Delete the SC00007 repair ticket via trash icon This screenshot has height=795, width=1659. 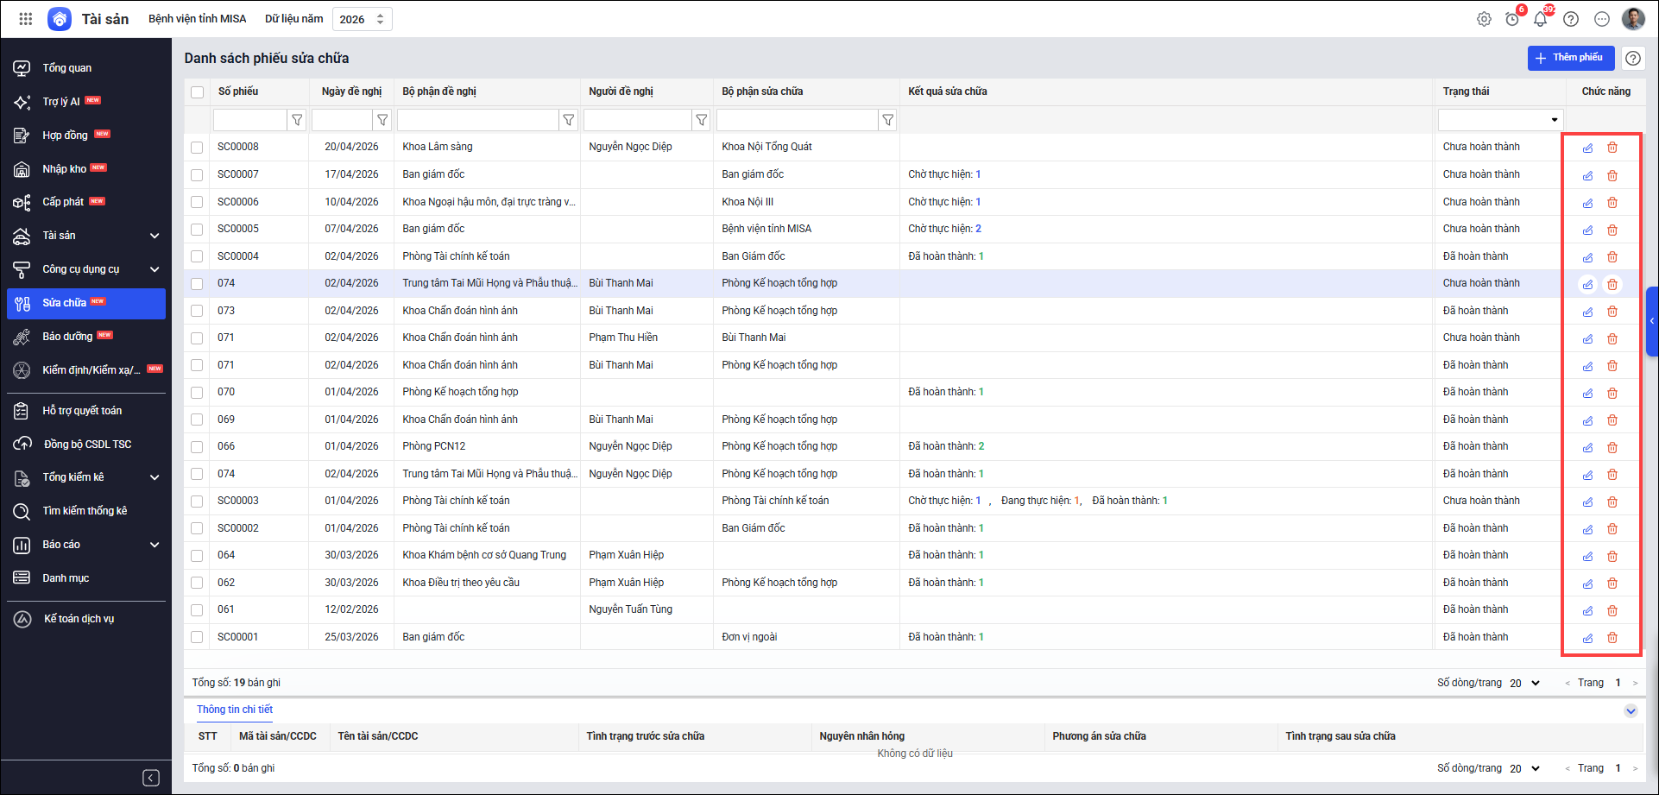point(1612,175)
